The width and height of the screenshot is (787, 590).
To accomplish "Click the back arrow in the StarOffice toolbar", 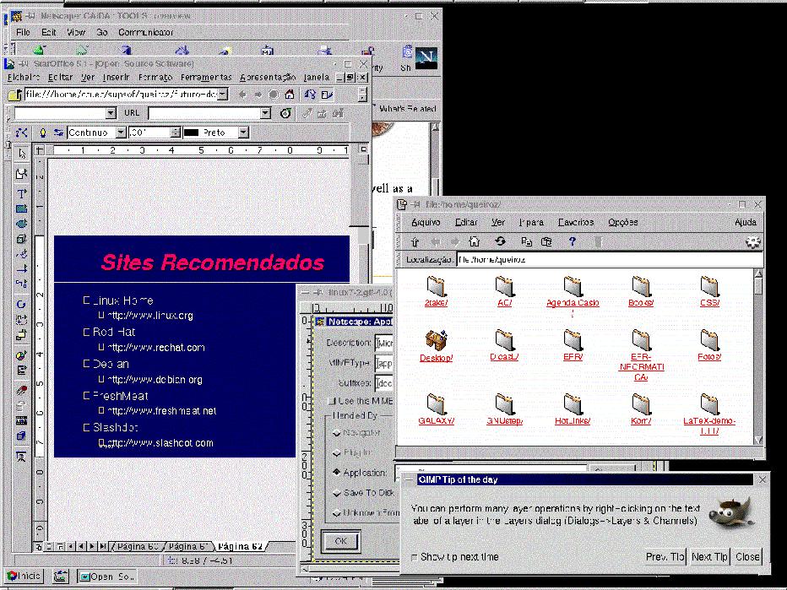I will [x=242, y=95].
